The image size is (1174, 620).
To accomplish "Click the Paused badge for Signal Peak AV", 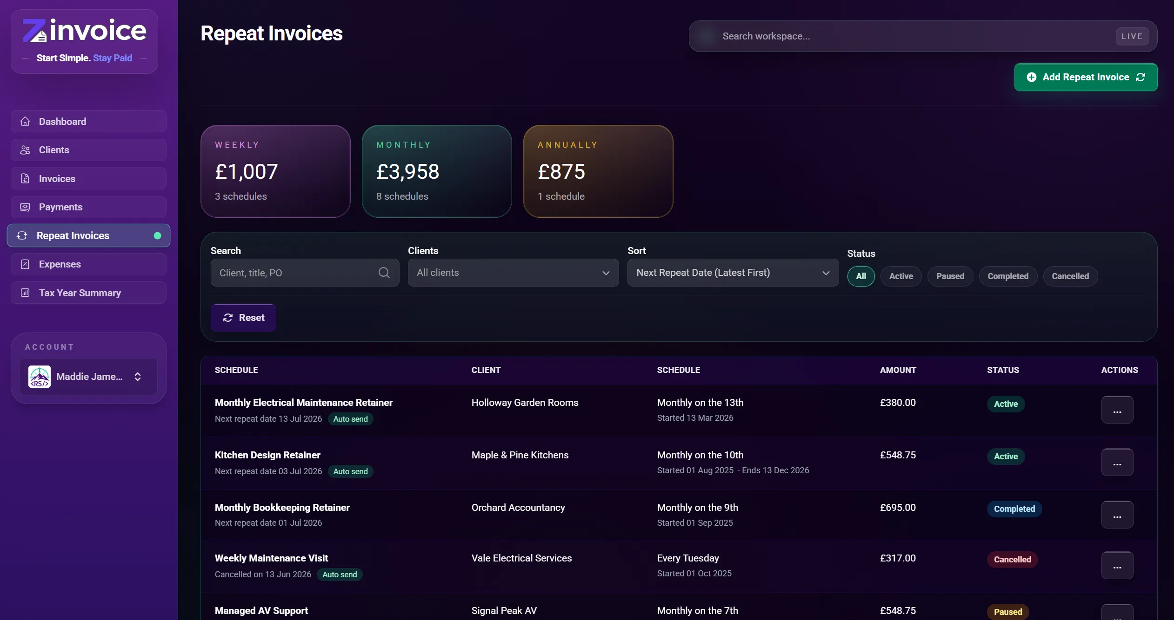I will click(x=1008, y=612).
